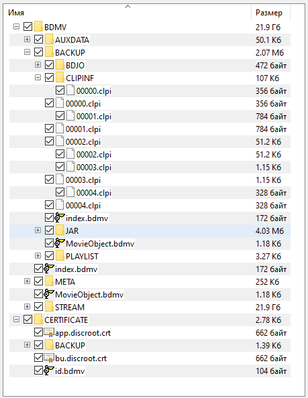Image resolution: width=308 pixels, height=398 pixels.
Task: Click the MovieObject.bdmv icon below META
Action: [x=49, y=294]
